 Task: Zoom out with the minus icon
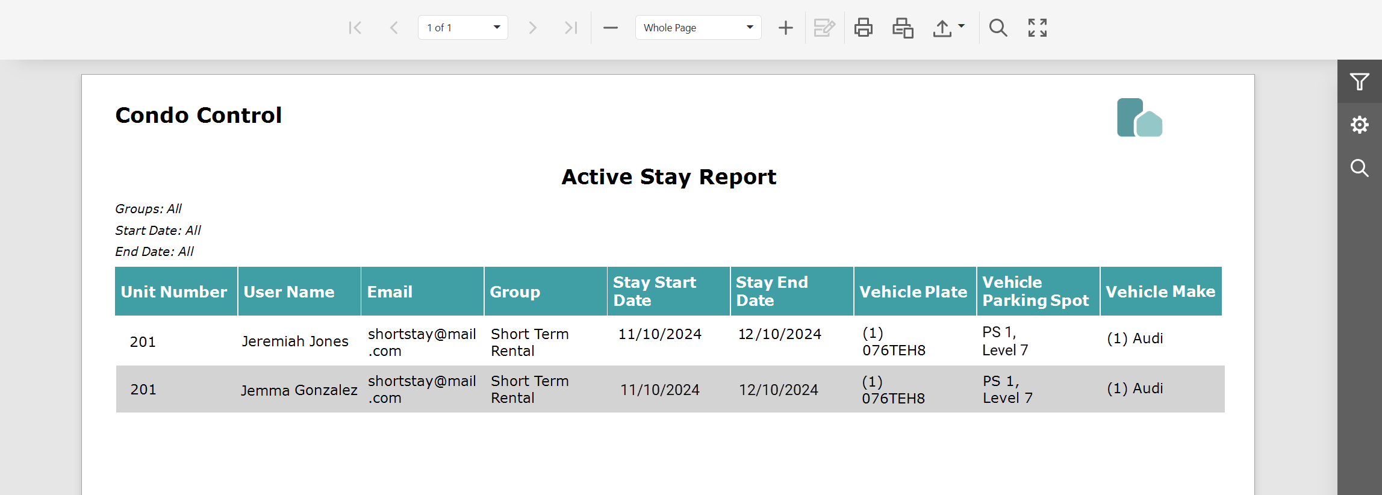(x=611, y=28)
